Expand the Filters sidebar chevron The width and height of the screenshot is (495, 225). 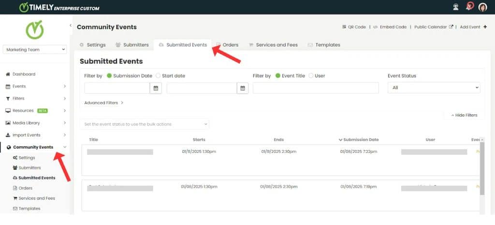click(64, 99)
